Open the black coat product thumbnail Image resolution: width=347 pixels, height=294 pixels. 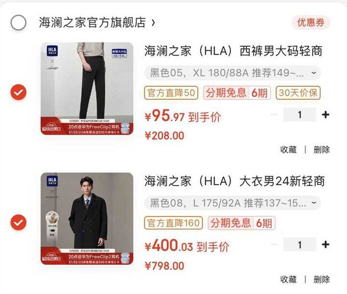[x=87, y=219]
